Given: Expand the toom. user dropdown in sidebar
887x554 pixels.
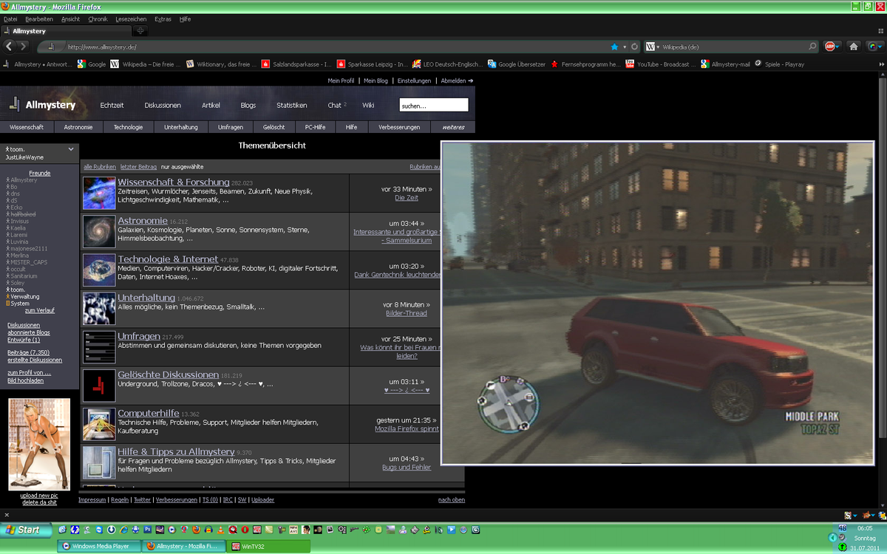Looking at the screenshot, I should click(71, 149).
